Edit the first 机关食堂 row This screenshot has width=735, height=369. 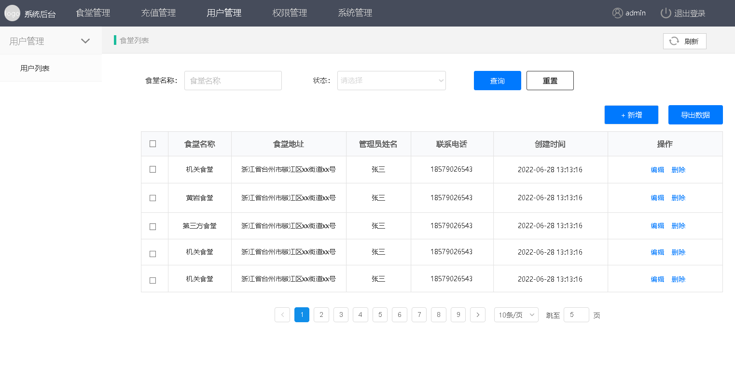(x=657, y=170)
